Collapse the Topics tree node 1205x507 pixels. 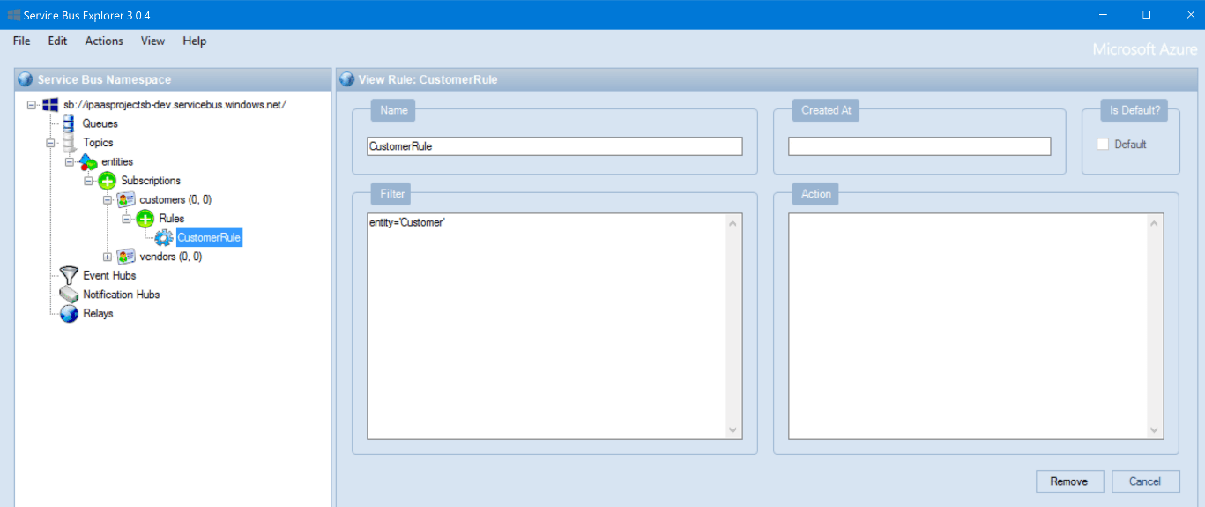coord(51,143)
